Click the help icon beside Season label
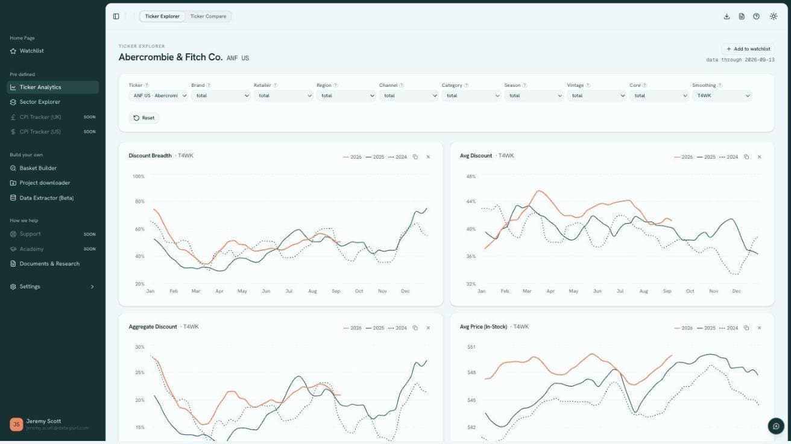This screenshot has height=444, width=791. coord(525,86)
